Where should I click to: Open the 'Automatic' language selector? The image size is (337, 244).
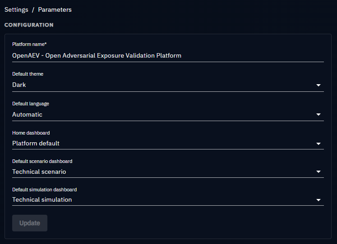coord(168,114)
